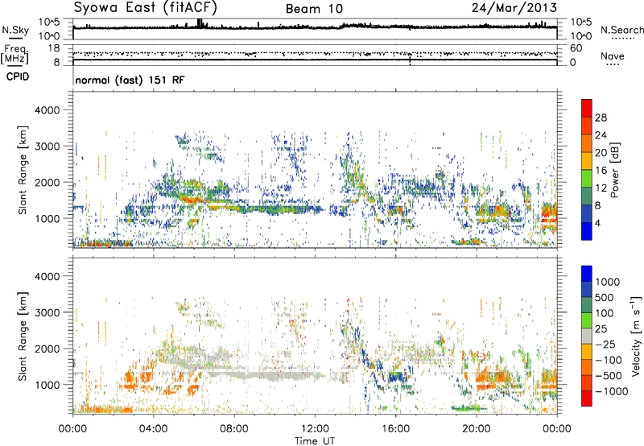Pick the red top segment of power colorbar
The width and height of the screenshot is (644, 446).
pyautogui.click(x=587, y=108)
